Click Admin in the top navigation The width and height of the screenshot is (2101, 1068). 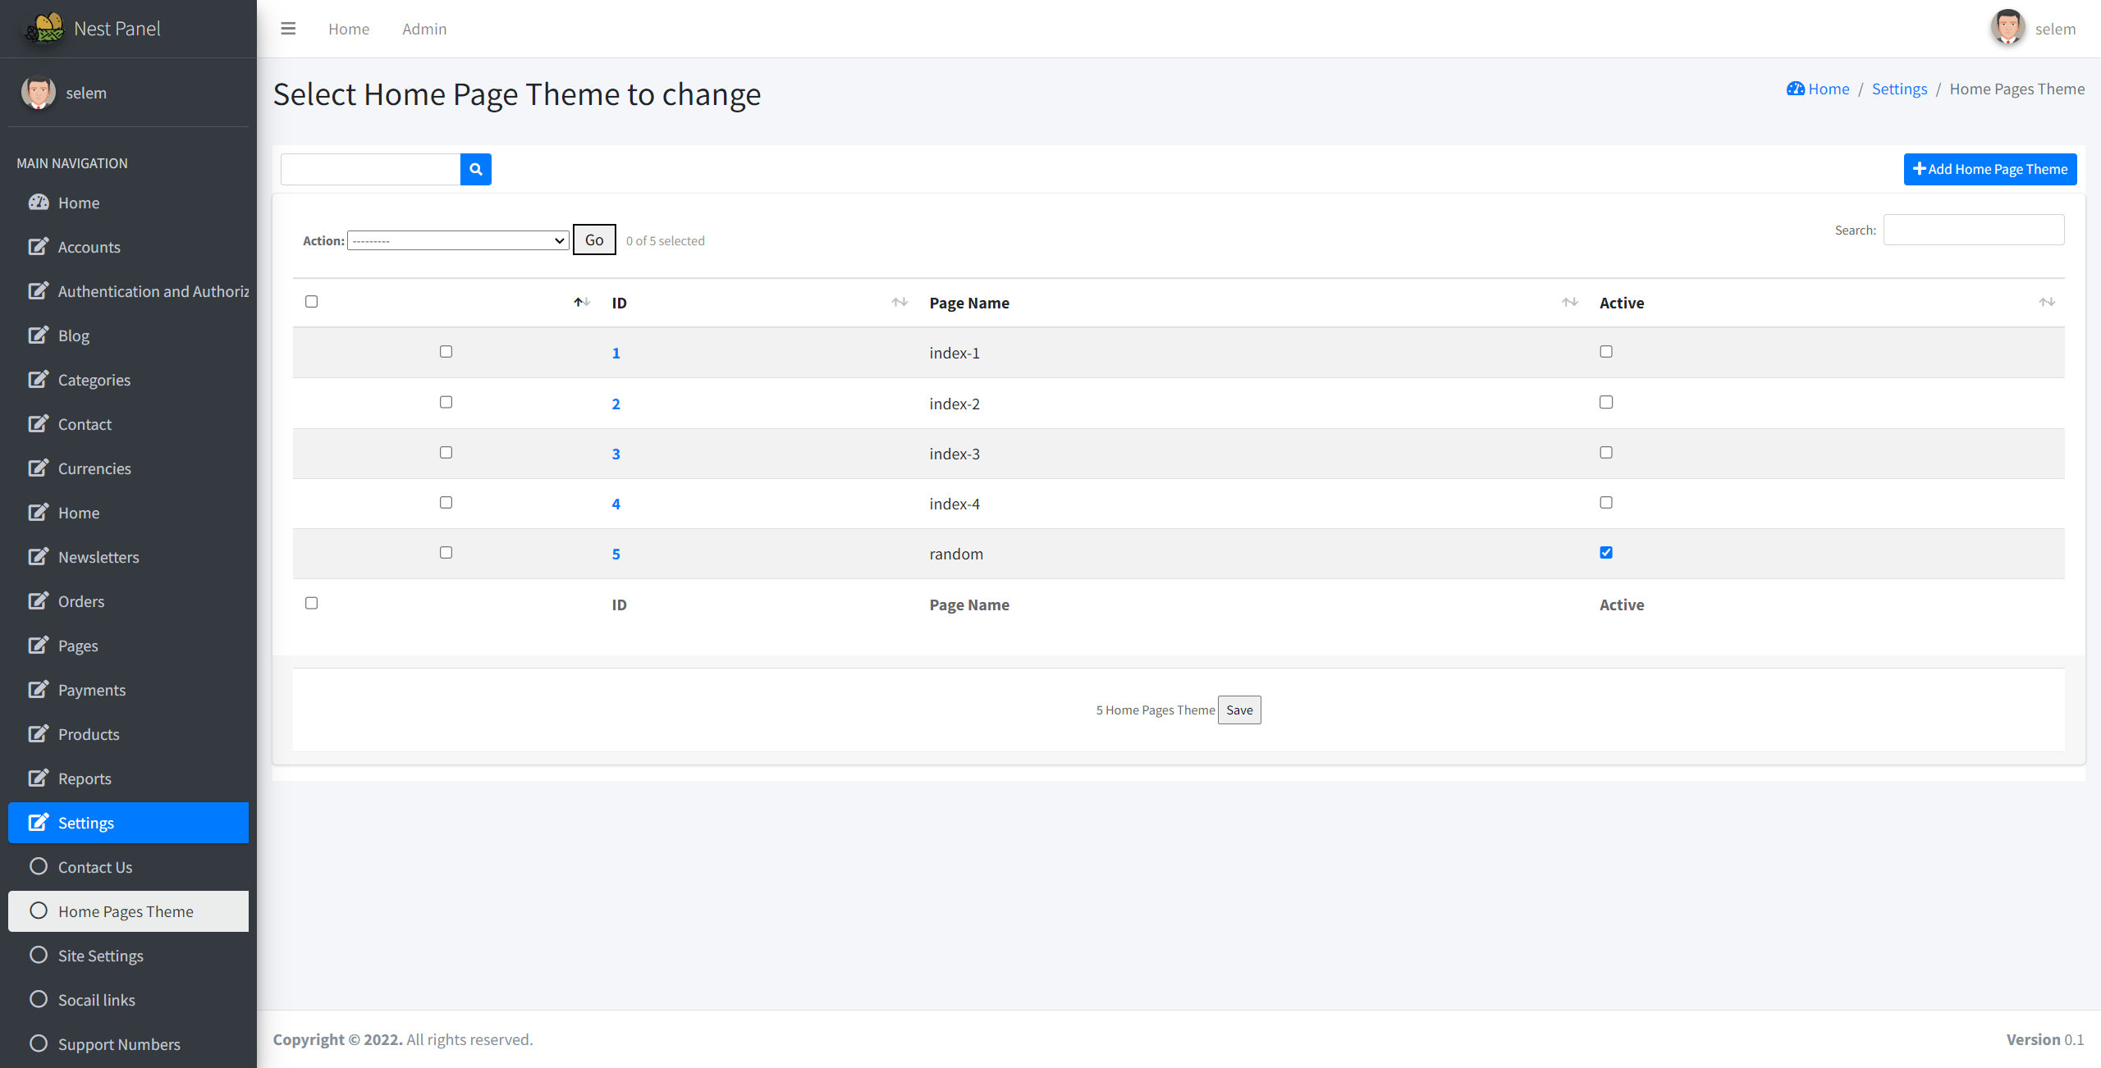(x=424, y=29)
